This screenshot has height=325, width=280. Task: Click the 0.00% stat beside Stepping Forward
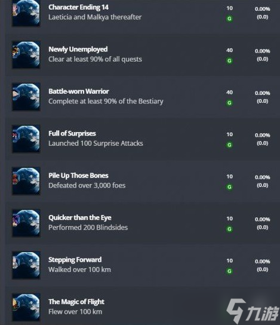(x=263, y=261)
